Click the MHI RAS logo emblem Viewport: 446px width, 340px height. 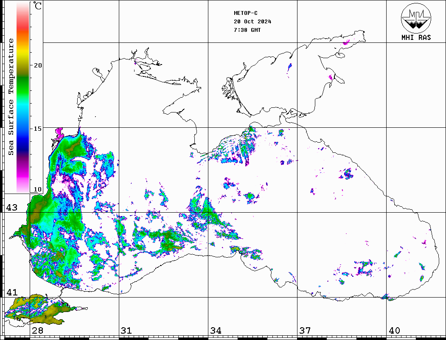point(416,18)
